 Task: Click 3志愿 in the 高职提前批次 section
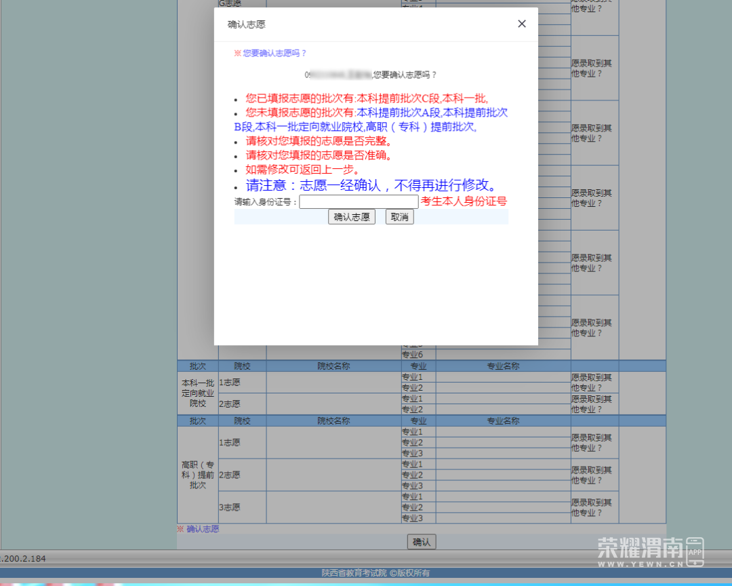pyautogui.click(x=230, y=507)
